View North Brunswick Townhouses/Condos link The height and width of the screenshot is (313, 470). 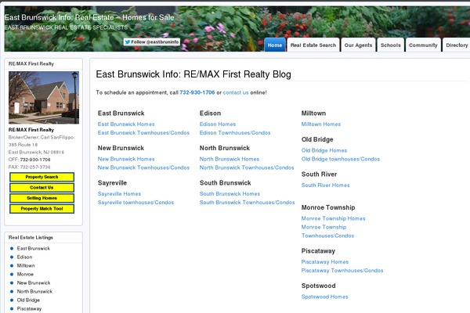pos(247,167)
